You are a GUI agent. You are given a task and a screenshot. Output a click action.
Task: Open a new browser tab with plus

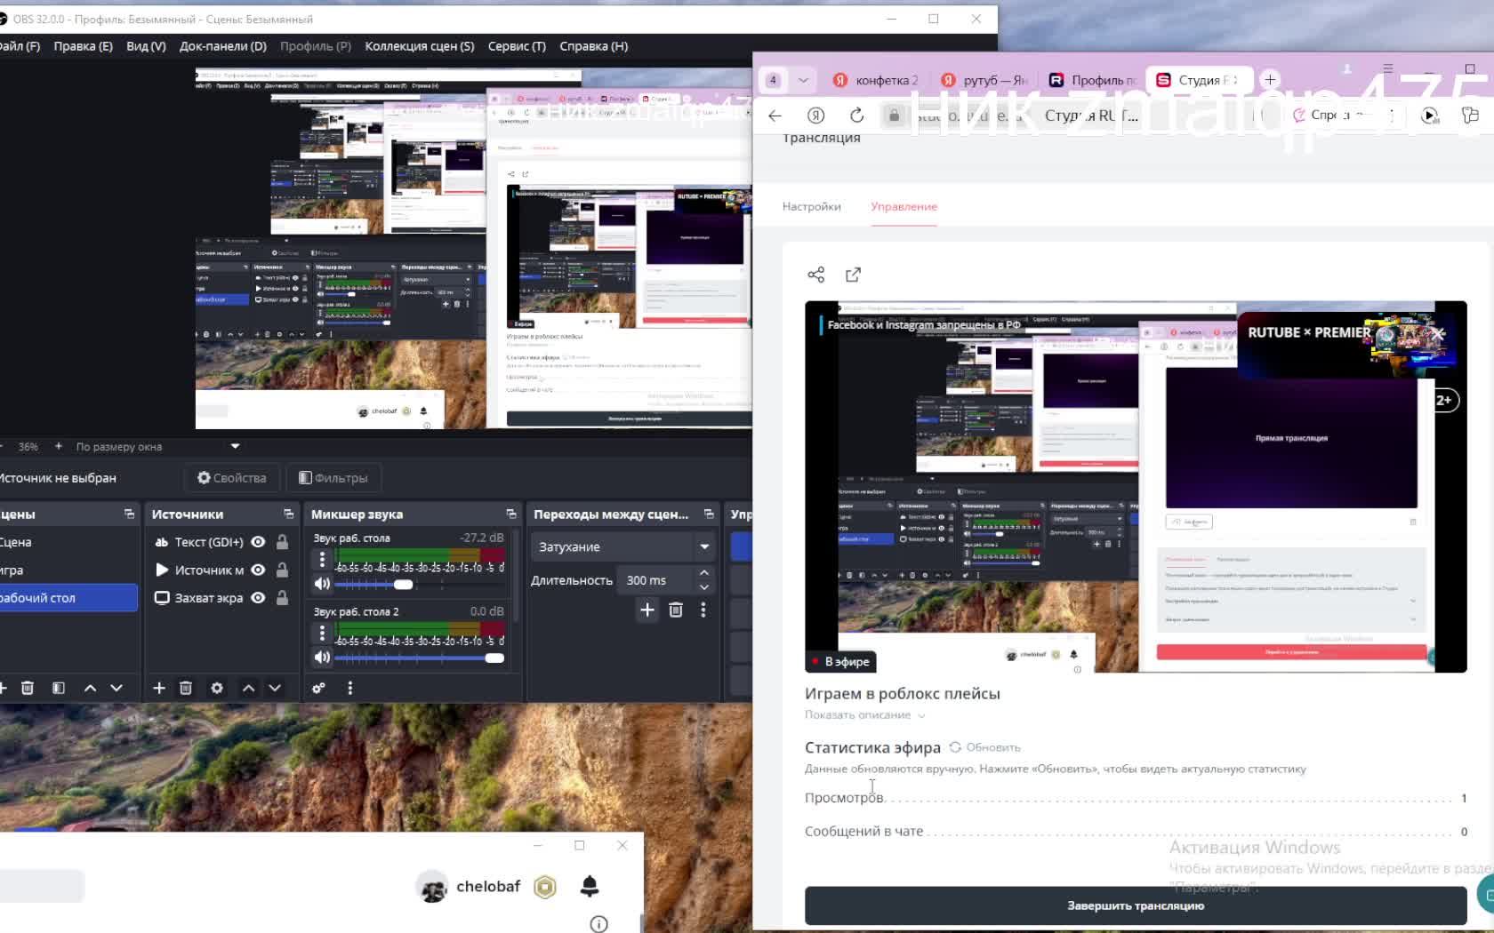point(1270,80)
